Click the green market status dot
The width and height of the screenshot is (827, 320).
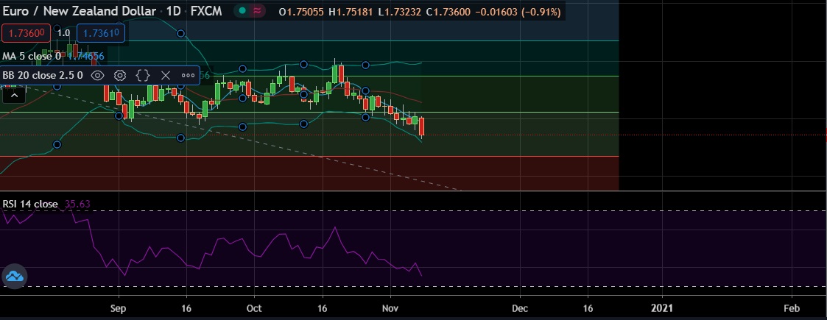pos(242,10)
